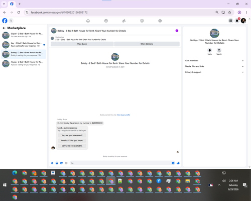Bookmark this page with the star icon
Screen dimensions: 251x201
pyautogui.click(x=229, y=13)
